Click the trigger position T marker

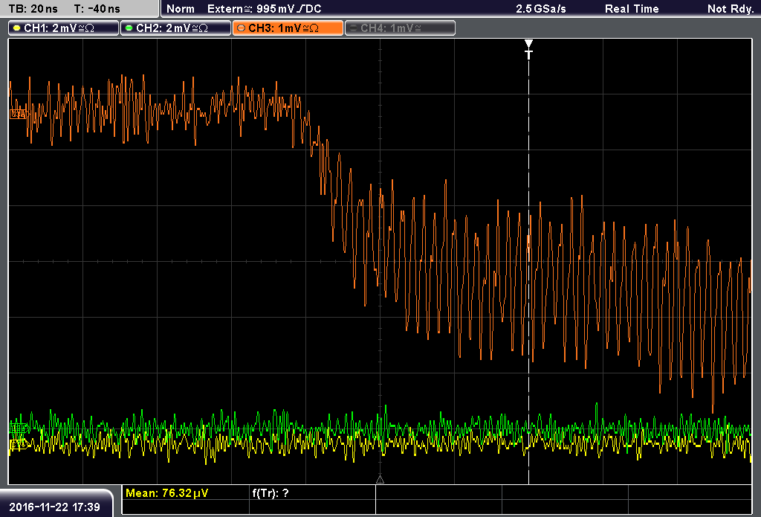click(x=528, y=49)
